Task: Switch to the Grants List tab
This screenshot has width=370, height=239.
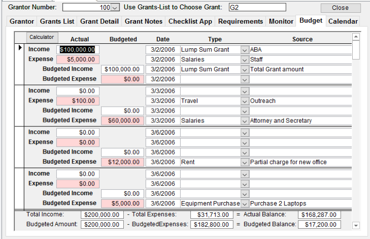Action: pyautogui.click(x=57, y=22)
